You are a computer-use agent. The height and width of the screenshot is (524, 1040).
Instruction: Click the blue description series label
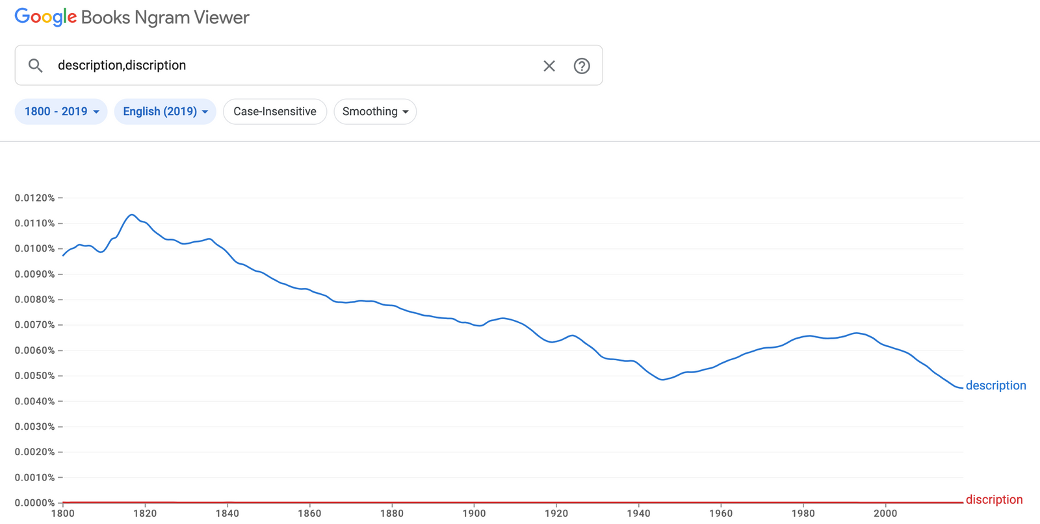(995, 386)
